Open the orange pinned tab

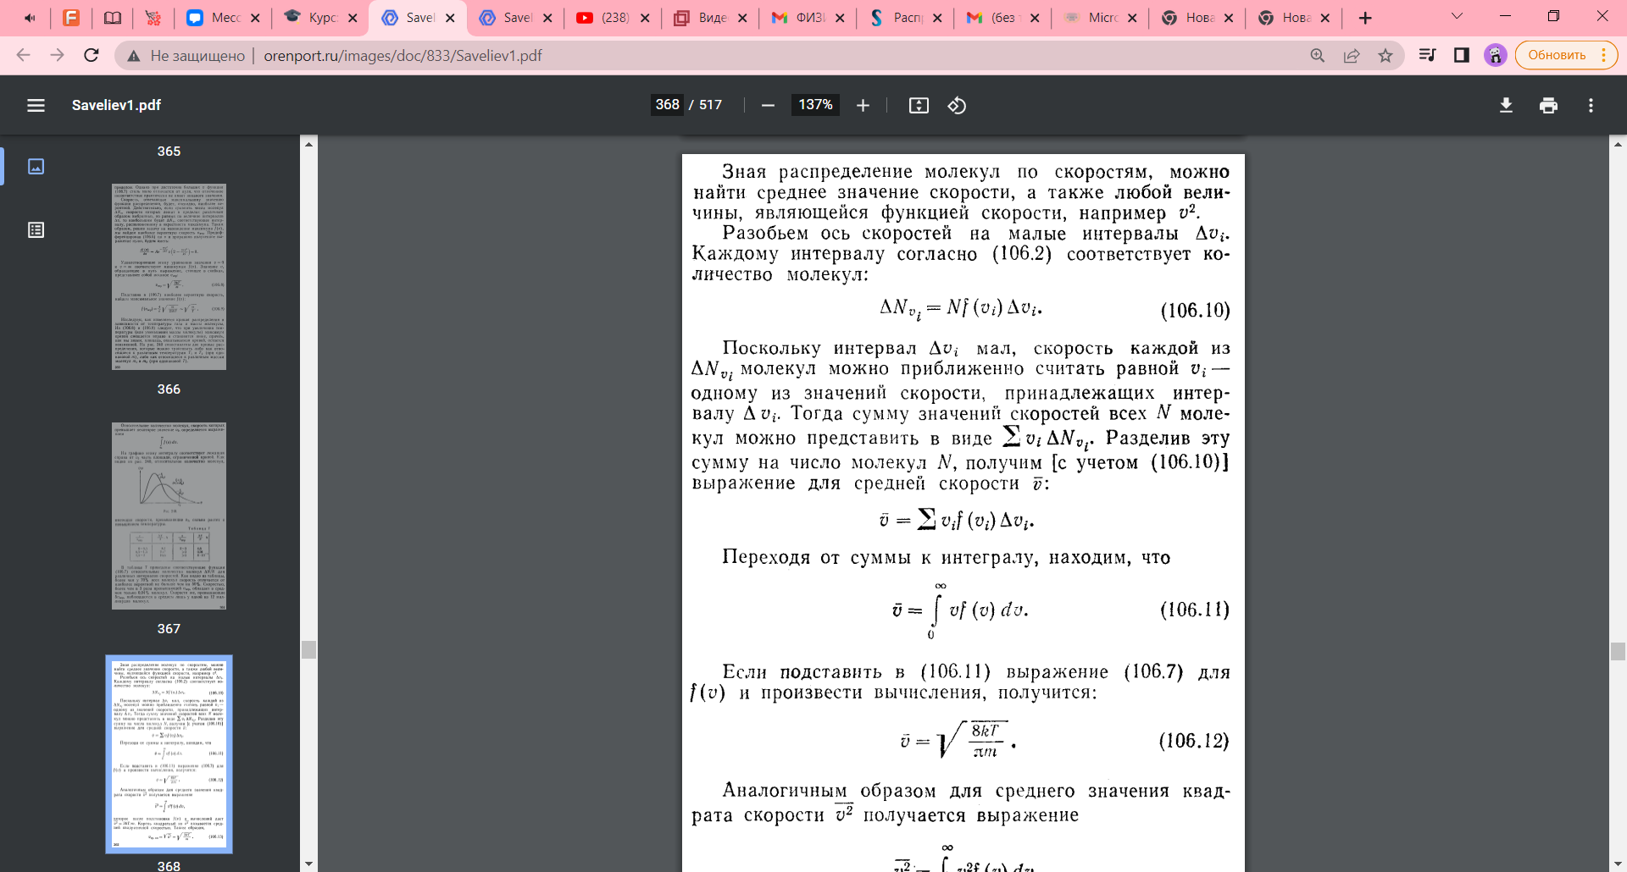[x=71, y=18]
